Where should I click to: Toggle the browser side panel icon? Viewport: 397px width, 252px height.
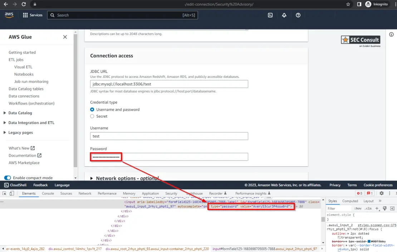(359, 4)
